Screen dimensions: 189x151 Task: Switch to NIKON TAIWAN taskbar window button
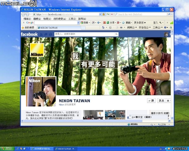(x=65, y=149)
